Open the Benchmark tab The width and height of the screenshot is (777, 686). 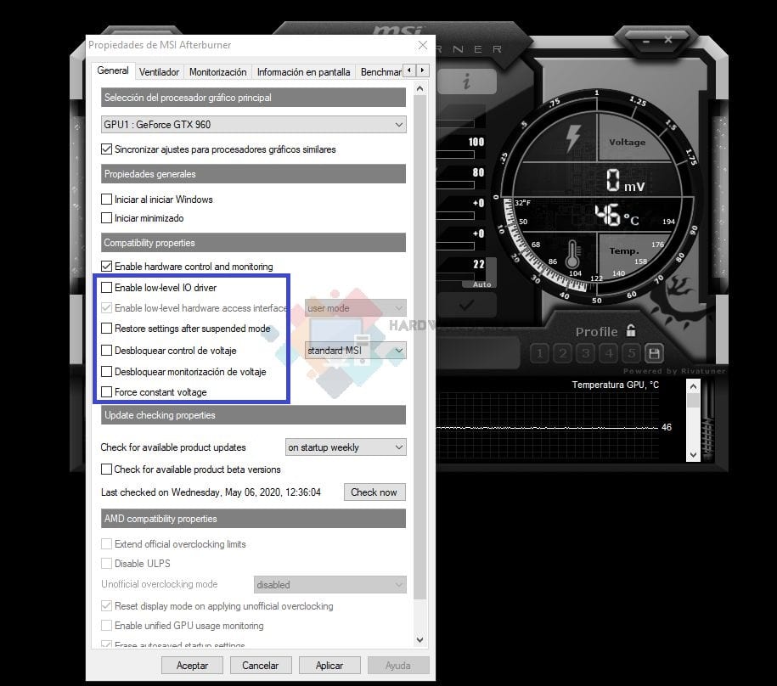point(380,72)
